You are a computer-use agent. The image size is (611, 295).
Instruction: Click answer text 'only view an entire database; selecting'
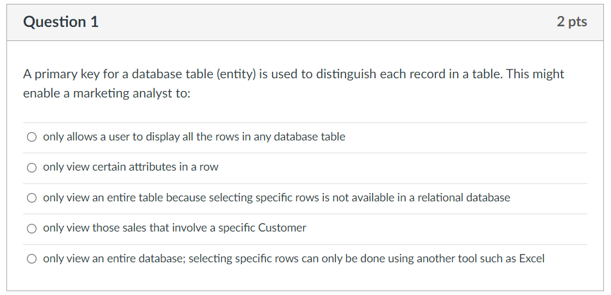click(x=294, y=258)
